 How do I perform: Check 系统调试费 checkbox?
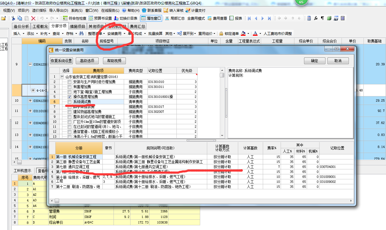[x=69, y=102]
